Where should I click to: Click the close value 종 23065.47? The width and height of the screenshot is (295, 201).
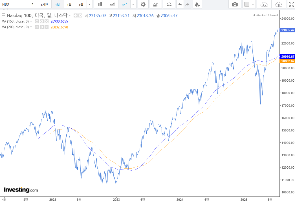tap(167, 15)
